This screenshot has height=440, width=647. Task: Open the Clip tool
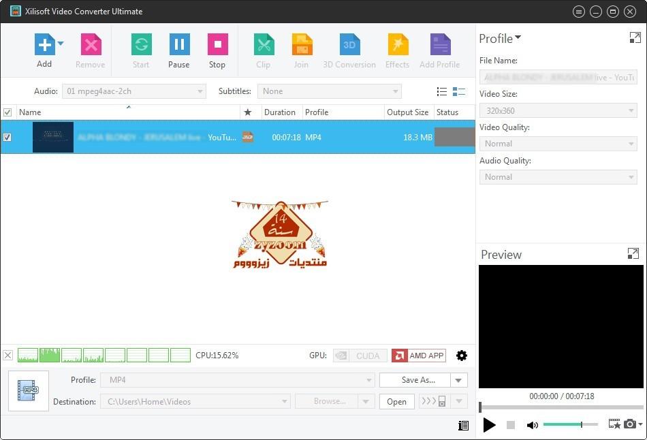coord(264,44)
